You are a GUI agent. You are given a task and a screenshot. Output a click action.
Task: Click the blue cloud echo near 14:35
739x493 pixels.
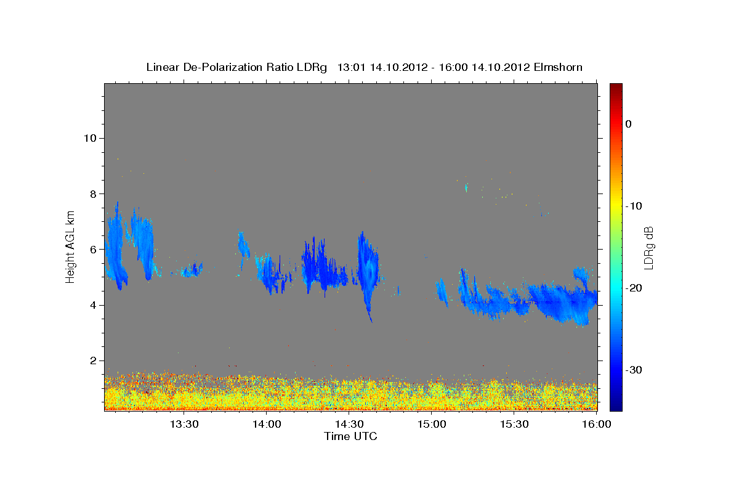(x=368, y=271)
